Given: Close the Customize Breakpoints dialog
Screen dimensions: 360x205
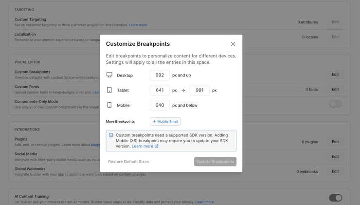Looking at the screenshot, I should (233, 44).
